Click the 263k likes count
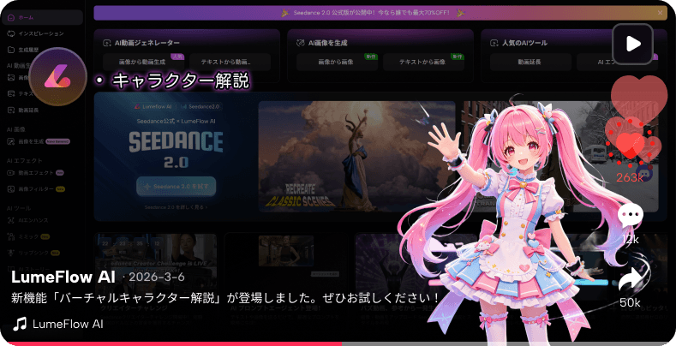Image resolution: width=676 pixels, height=346 pixels. (630, 177)
